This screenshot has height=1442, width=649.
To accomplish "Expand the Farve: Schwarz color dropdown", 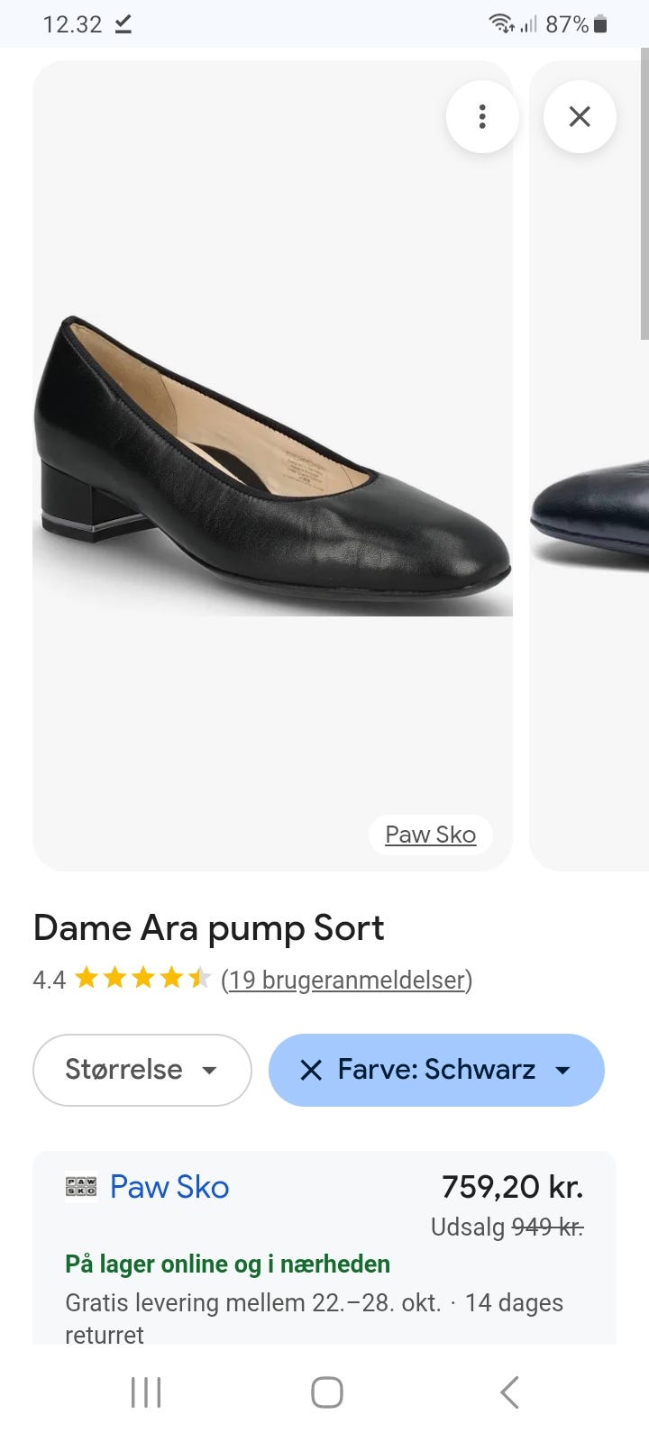I will [562, 1070].
